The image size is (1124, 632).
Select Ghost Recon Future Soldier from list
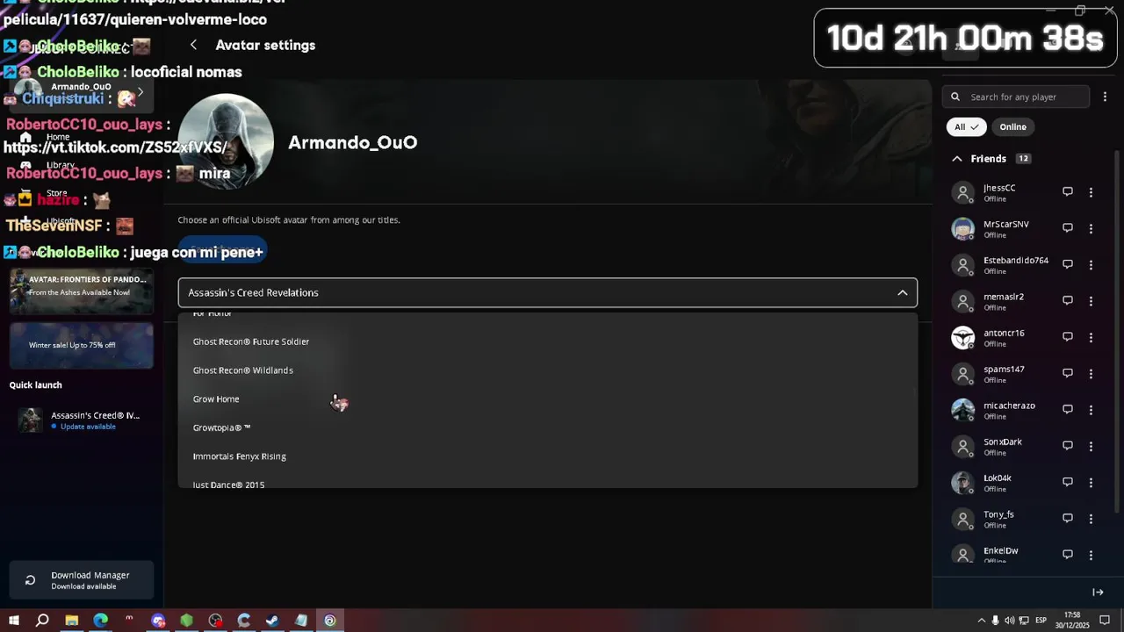548,341
